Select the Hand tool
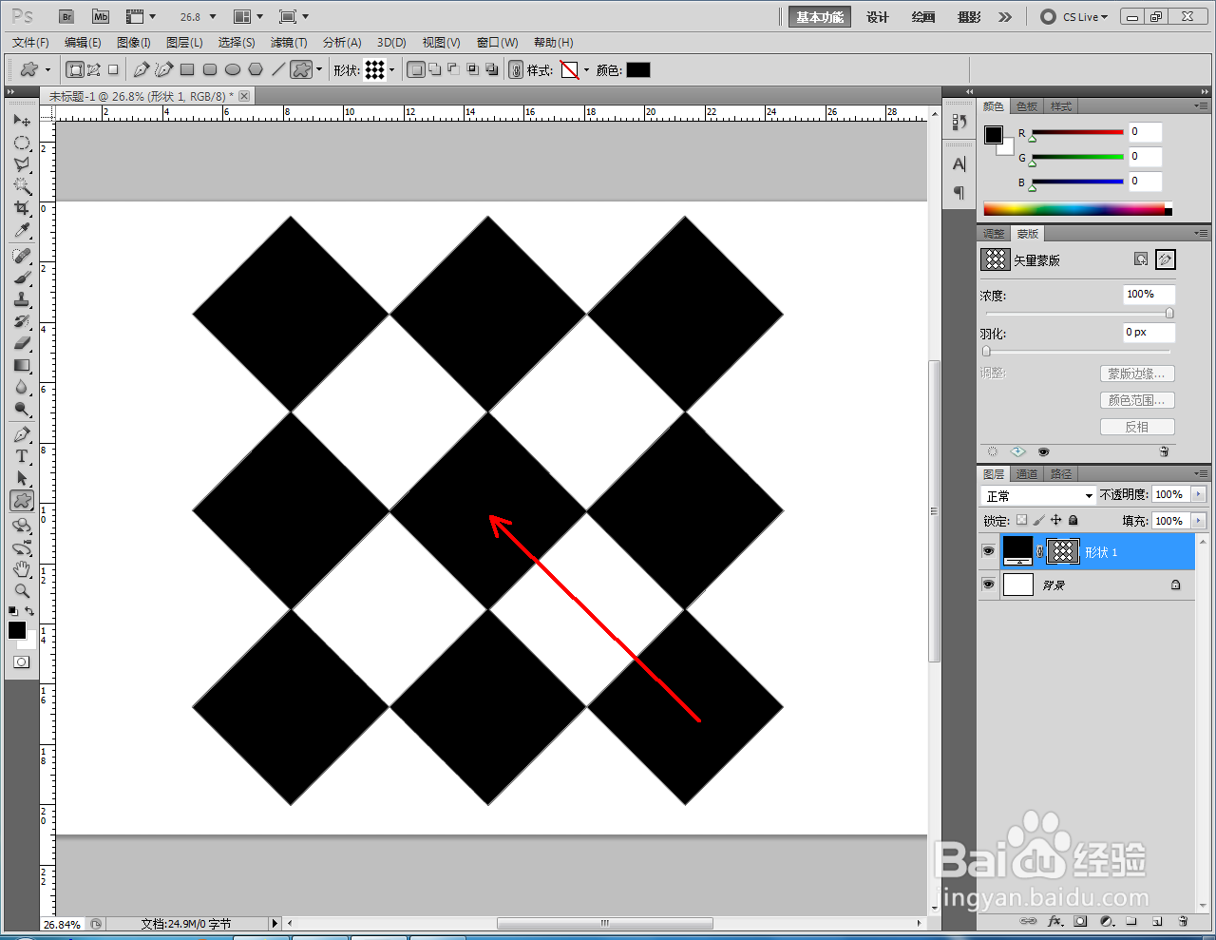This screenshot has height=940, width=1216. (22, 569)
